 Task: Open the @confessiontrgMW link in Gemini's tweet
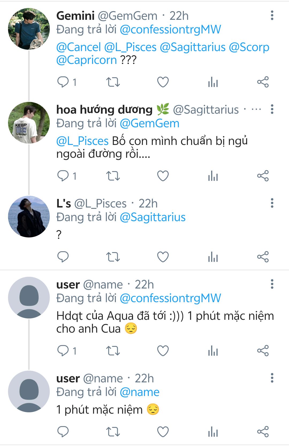pyautogui.click(x=170, y=30)
